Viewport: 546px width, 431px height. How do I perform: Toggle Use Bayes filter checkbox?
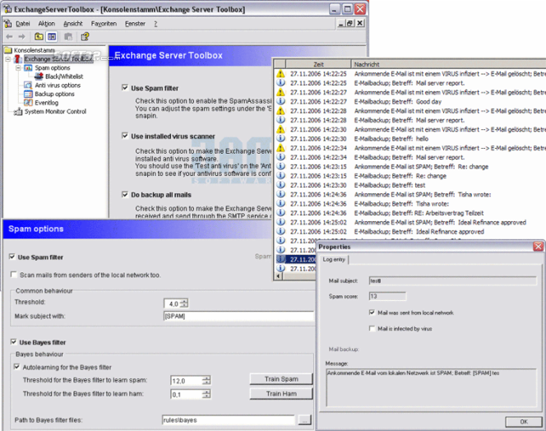[x=14, y=342]
